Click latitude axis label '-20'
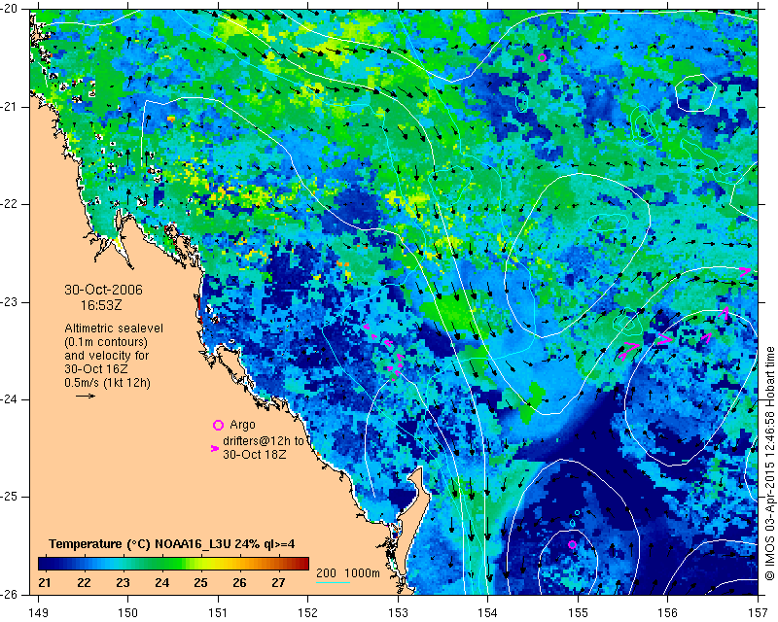The width and height of the screenshot is (778, 622). pyautogui.click(x=10, y=9)
